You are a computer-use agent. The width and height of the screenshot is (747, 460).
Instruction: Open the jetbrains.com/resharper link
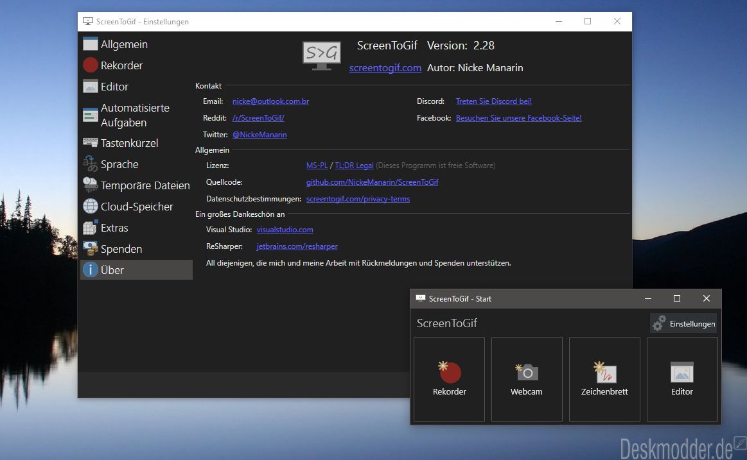[297, 246]
